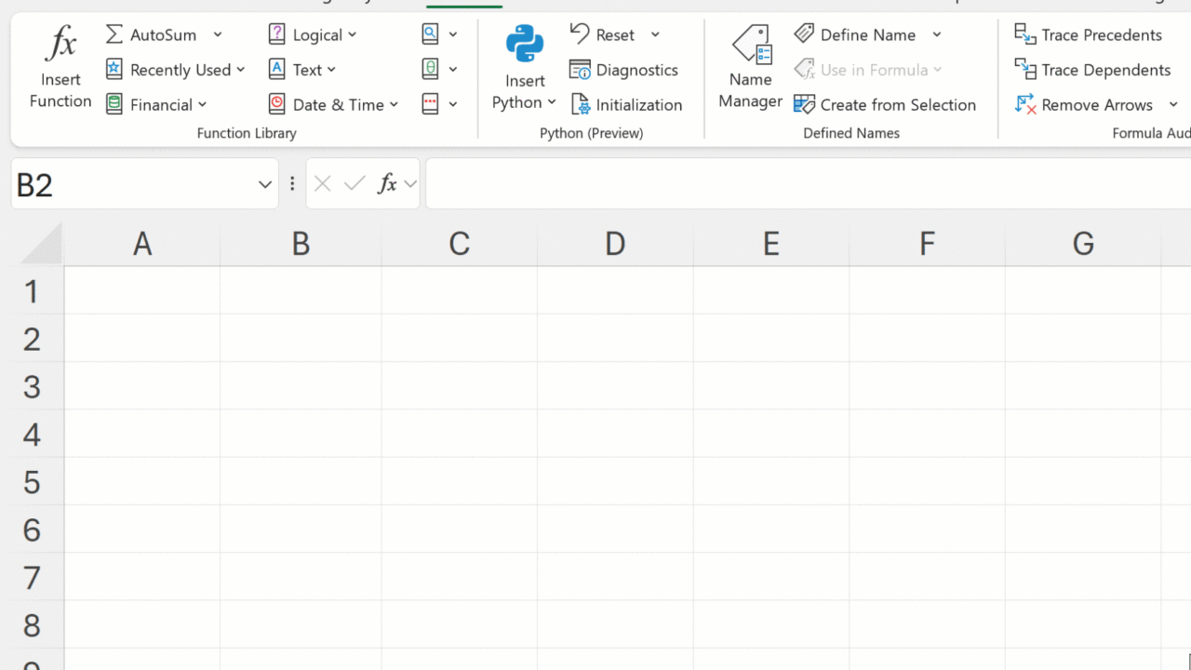The height and width of the screenshot is (670, 1191).
Task: Open the Logical functions dropdown
Action: pos(313,35)
